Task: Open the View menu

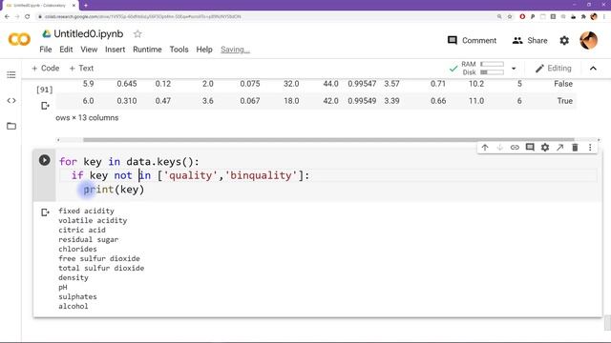Action: 89,50
